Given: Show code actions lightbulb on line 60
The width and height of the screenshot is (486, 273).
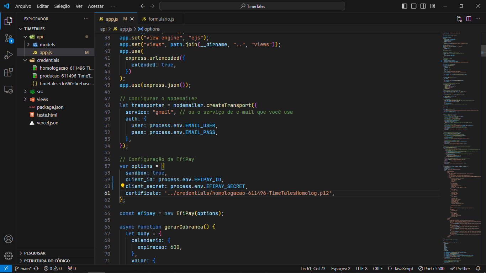Looking at the screenshot, I should [122, 186].
